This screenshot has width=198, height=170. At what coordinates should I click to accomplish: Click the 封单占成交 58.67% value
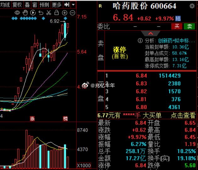pyautogui.click(x=179, y=53)
